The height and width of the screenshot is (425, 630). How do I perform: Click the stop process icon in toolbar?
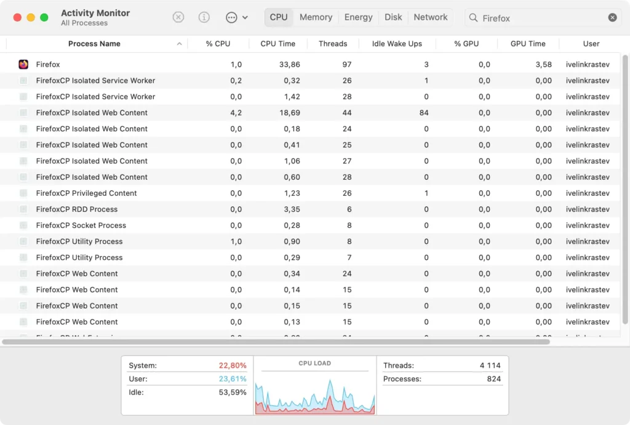coord(178,17)
